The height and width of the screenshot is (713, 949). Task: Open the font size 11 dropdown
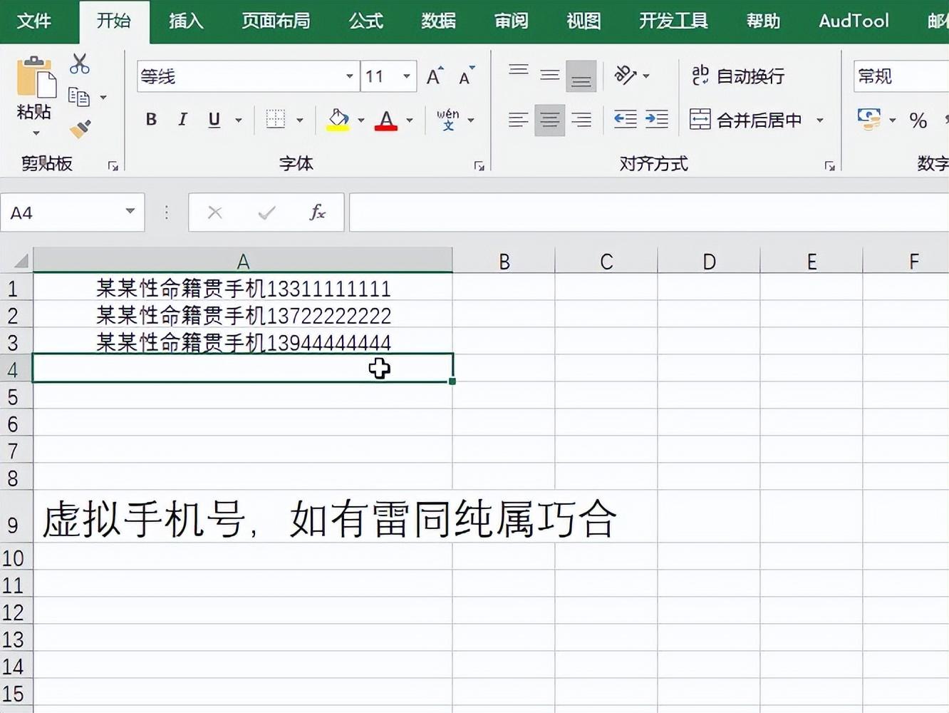click(407, 76)
